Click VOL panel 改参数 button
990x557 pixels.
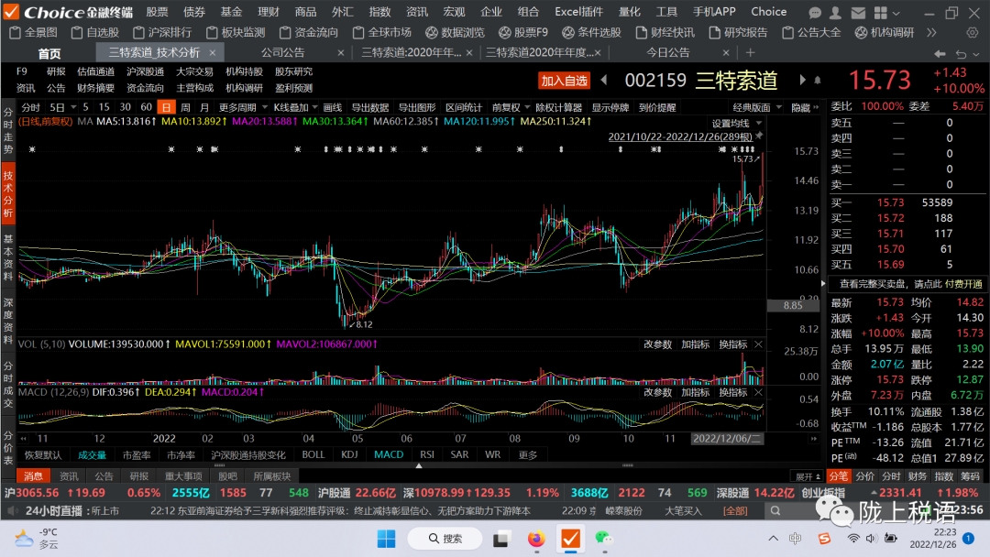(x=657, y=344)
